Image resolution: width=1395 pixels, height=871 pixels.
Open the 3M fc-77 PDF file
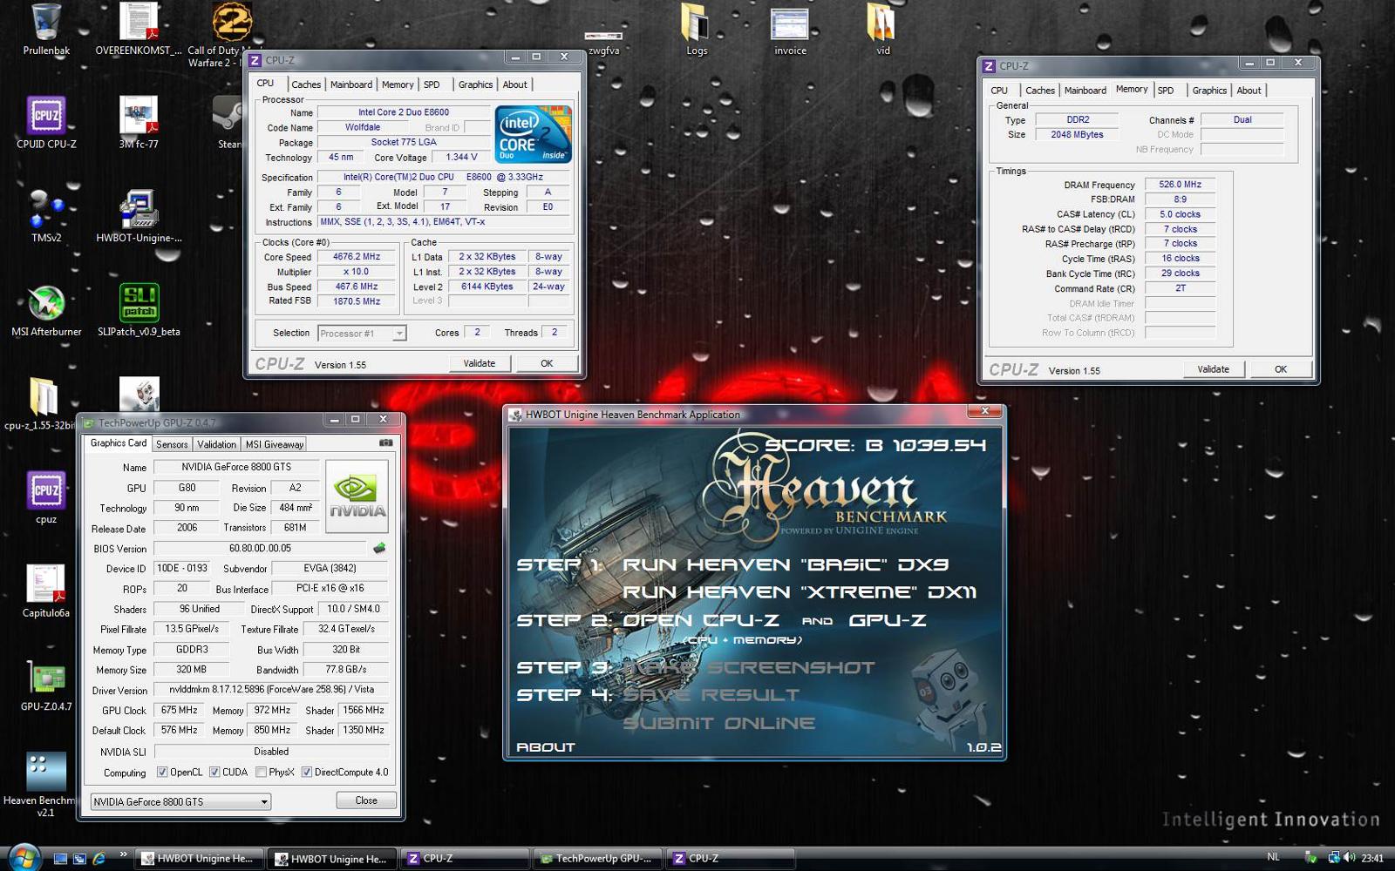click(139, 122)
